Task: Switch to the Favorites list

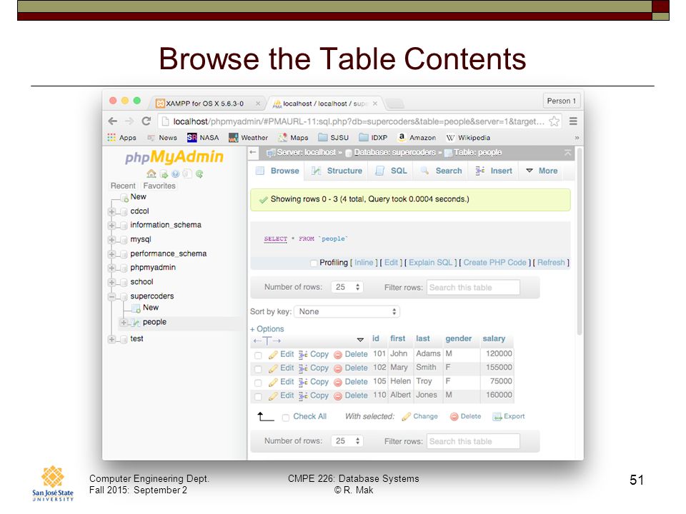Action: [x=159, y=186]
